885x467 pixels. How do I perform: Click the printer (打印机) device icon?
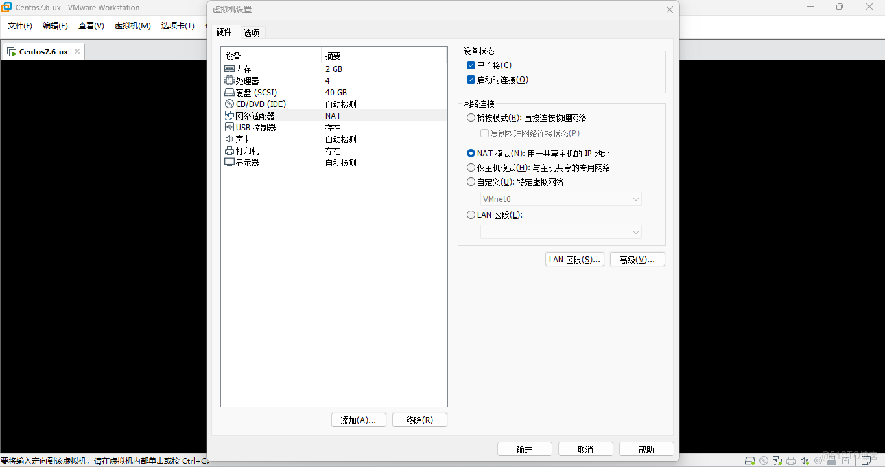[x=230, y=151]
